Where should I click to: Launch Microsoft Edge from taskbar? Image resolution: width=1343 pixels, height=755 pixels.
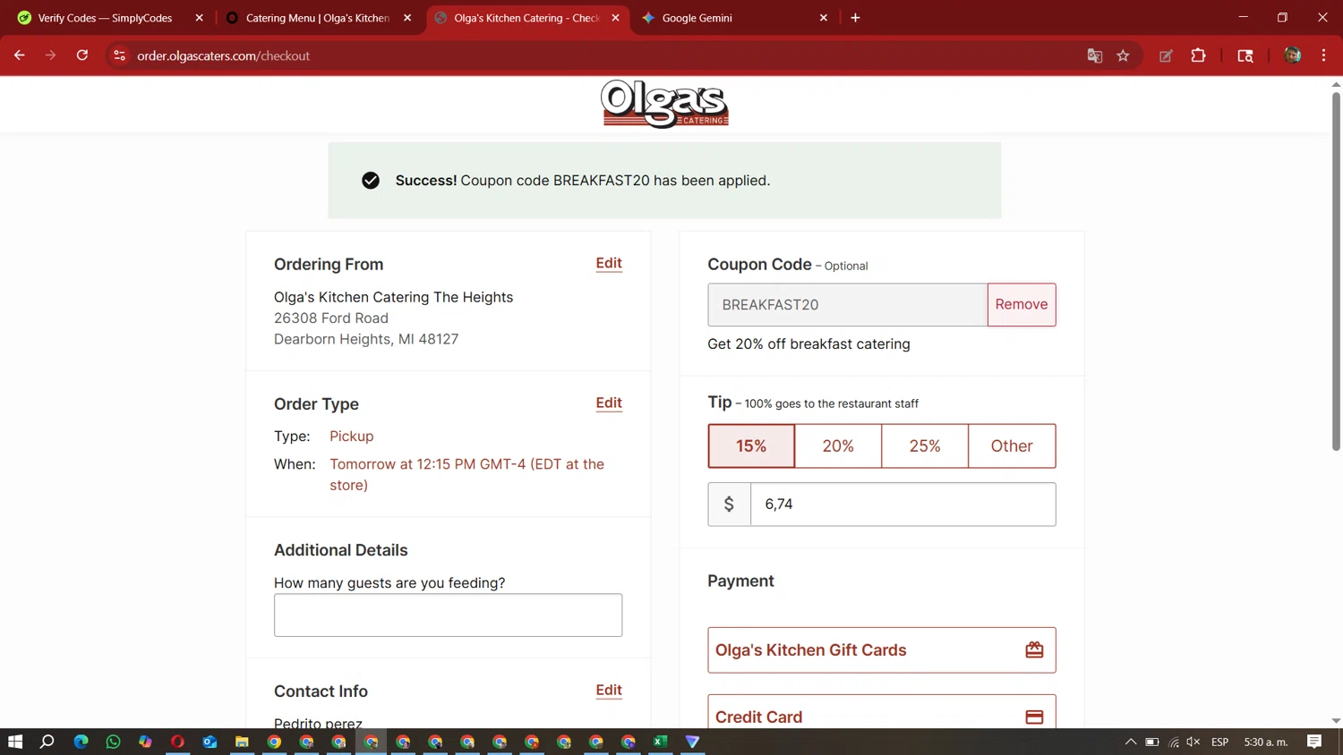(x=81, y=742)
